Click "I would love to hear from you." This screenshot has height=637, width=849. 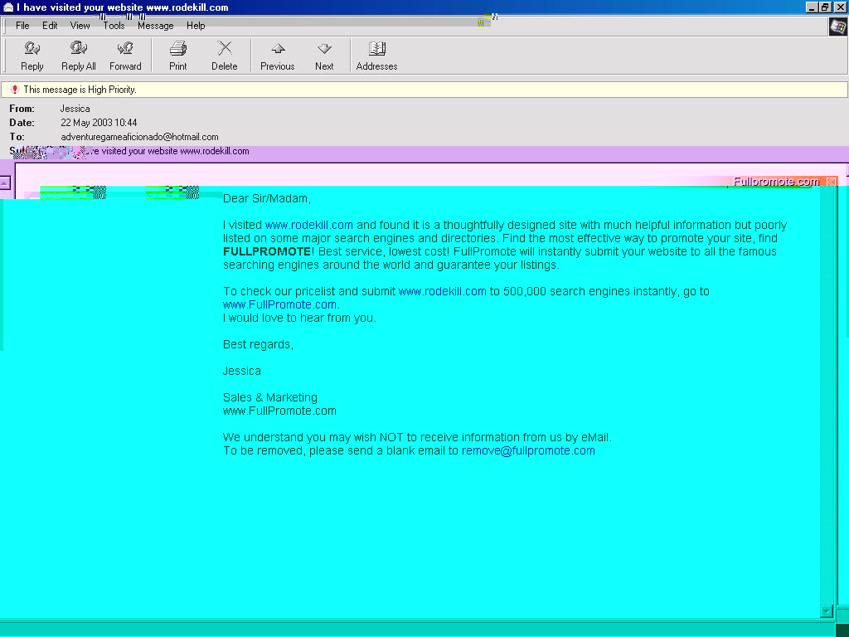(x=299, y=318)
